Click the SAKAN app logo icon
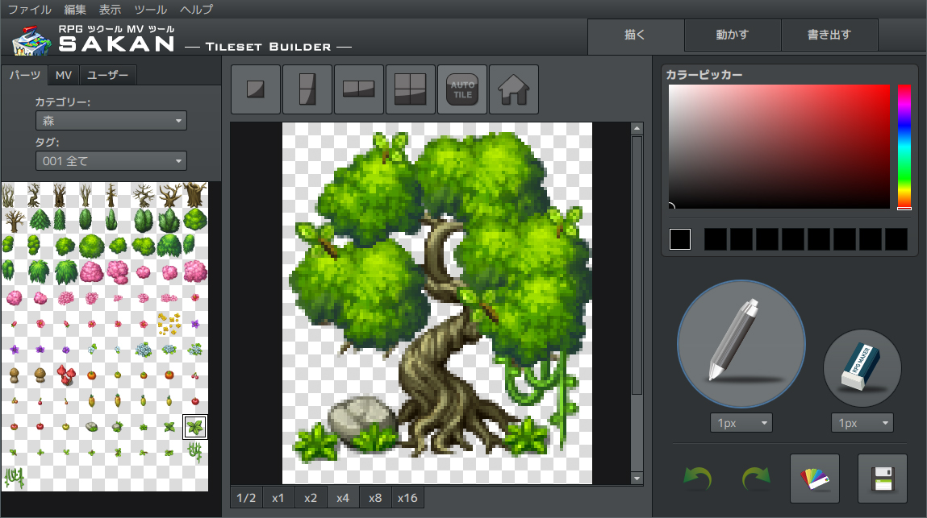The width and height of the screenshot is (927, 518). coord(32,41)
